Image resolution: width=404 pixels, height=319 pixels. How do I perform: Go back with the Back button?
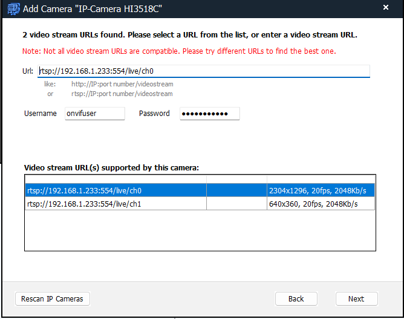click(296, 298)
